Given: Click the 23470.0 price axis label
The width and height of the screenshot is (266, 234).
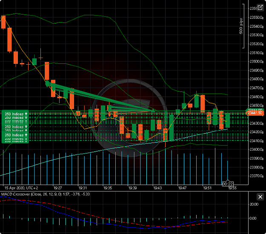Looking at the screenshot, I should tap(257, 88).
